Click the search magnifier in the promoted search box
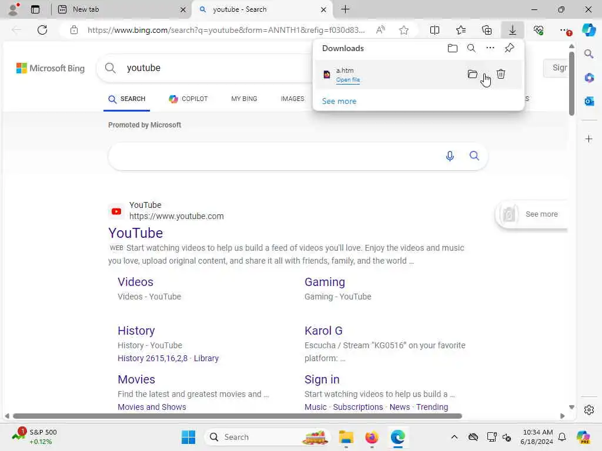602x451 pixels. [474, 156]
